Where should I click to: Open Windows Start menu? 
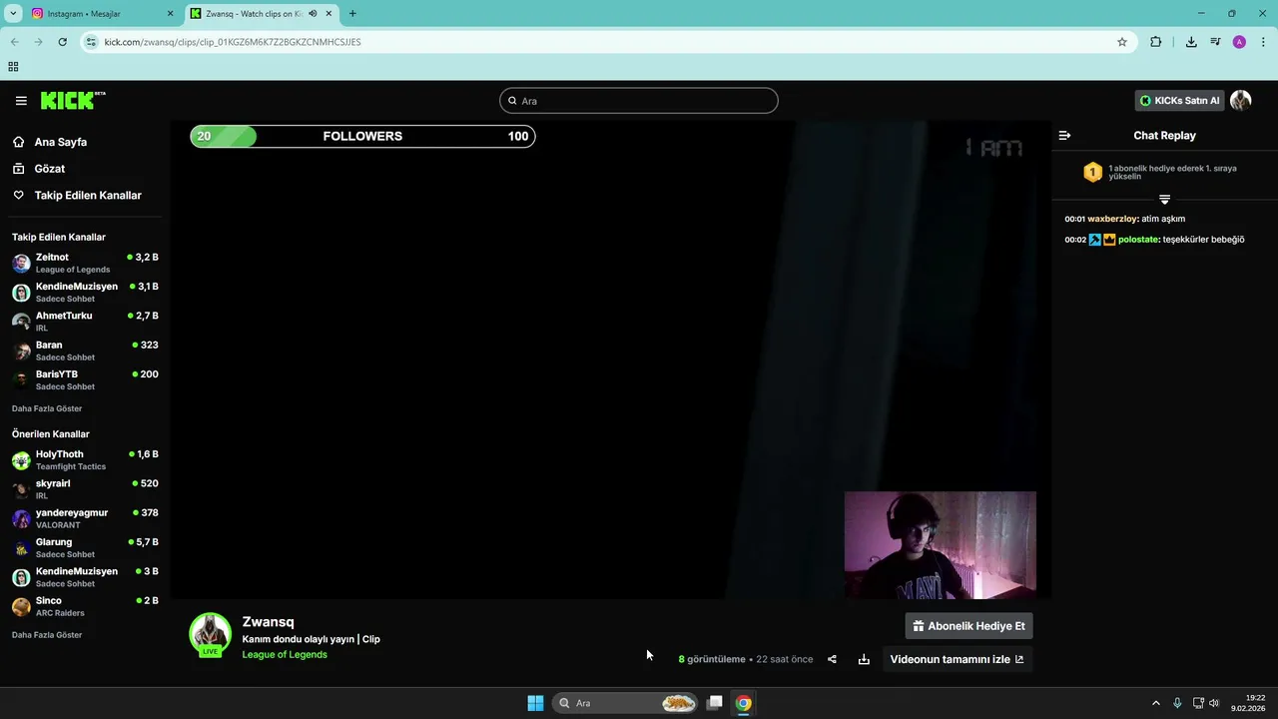(535, 703)
